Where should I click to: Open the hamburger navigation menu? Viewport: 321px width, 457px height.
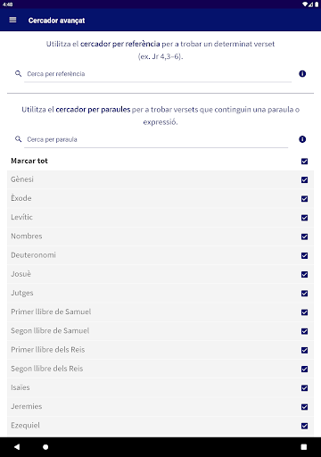coord(12,20)
